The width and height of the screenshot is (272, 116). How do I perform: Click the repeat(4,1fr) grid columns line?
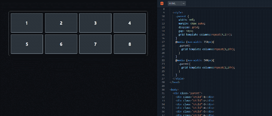pos(205,34)
